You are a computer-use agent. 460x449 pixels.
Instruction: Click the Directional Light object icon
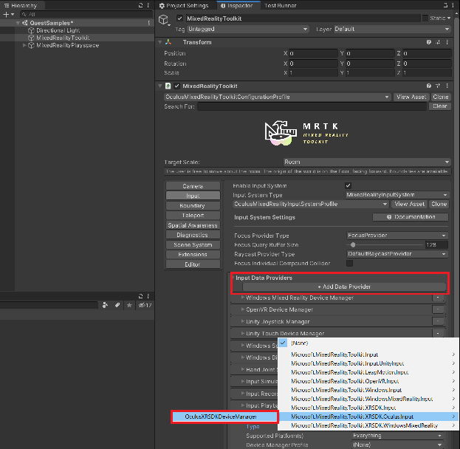31,30
